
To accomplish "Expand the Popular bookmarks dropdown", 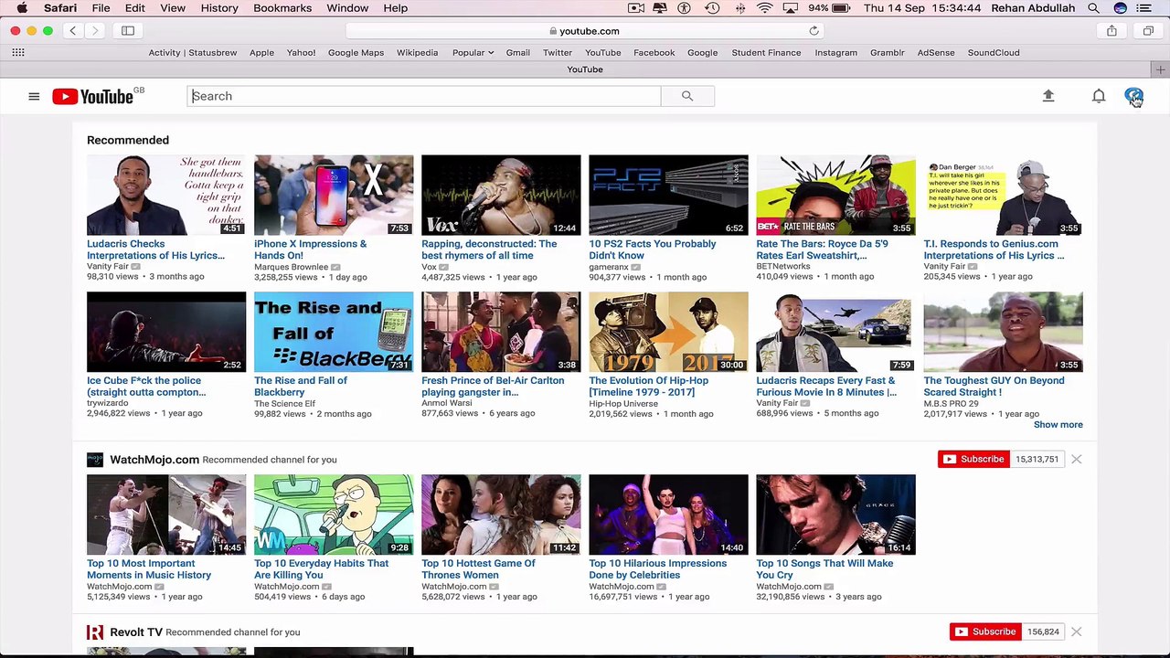I will [473, 53].
